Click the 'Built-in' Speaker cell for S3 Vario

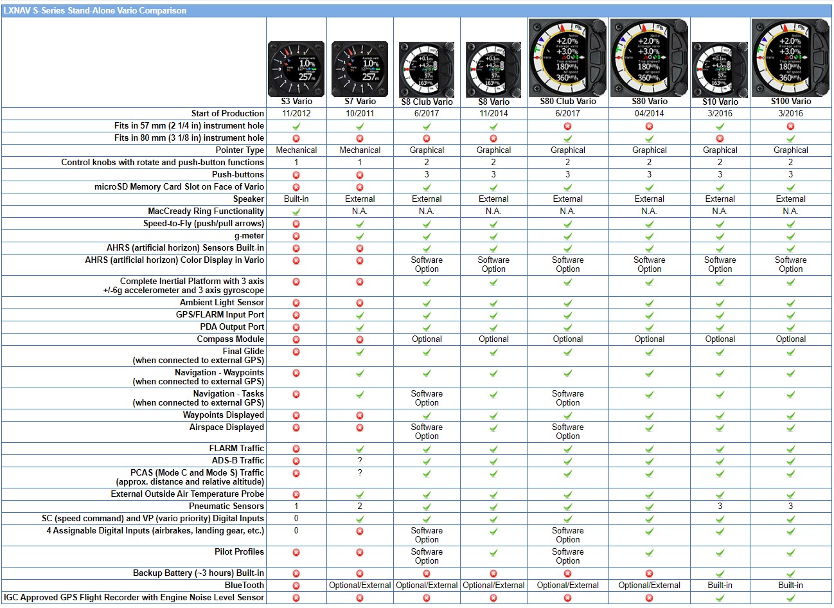(x=296, y=199)
